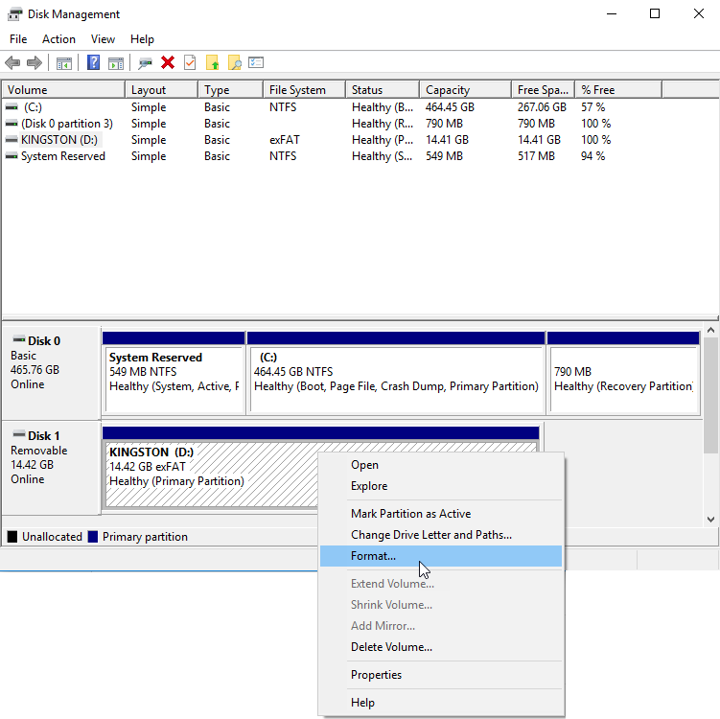Click the scroll up arrow in disk pane

(710, 330)
